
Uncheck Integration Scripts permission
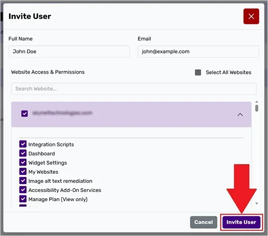pos(23,144)
